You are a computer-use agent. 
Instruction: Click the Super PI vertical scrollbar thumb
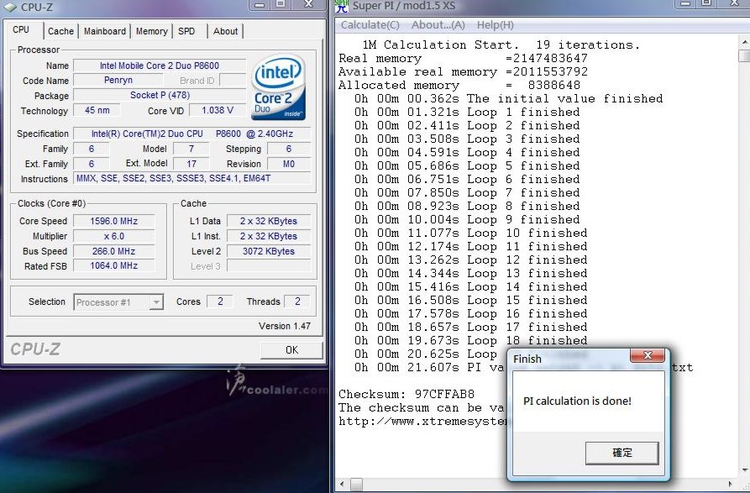pyautogui.click(x=744, y=56)
